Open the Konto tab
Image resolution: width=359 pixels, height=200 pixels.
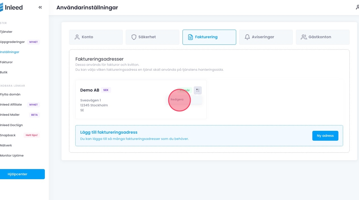coord(96,37)
